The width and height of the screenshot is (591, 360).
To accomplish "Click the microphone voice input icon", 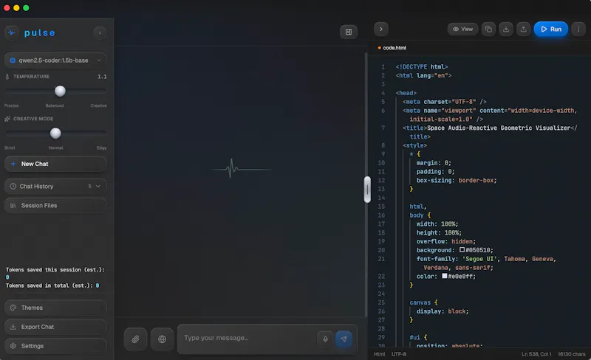I will click(x=325, y=339).
